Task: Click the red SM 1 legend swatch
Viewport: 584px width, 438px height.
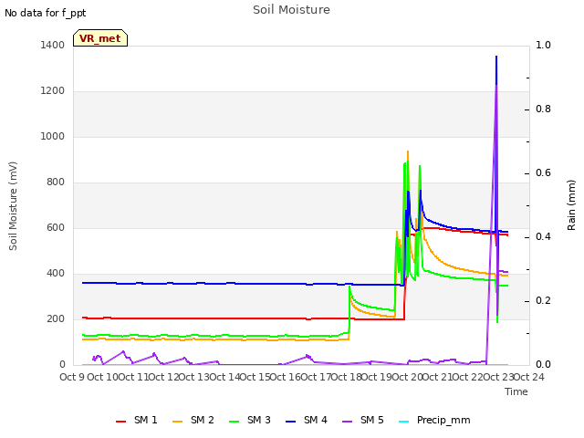Action: pyautogui.click(x=121, y=422)
